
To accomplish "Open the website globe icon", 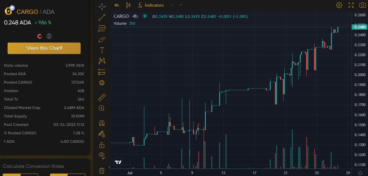I will click(x=49, y=36).
